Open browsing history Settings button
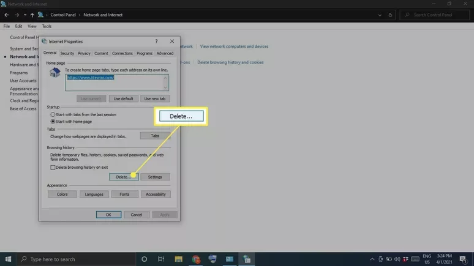Screen dimensions: 474x266 [x=155, y=177]
